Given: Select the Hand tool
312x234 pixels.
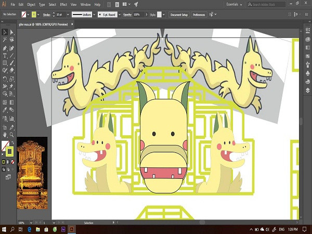Looking at the screenshot, I should coord(5,135).
